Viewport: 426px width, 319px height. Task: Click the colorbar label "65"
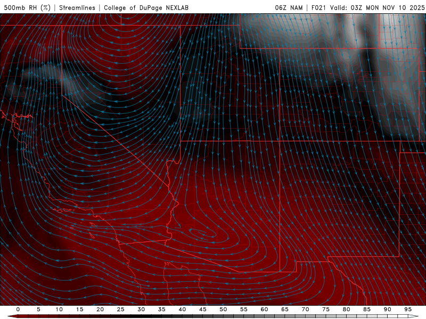tap(285, 309)
